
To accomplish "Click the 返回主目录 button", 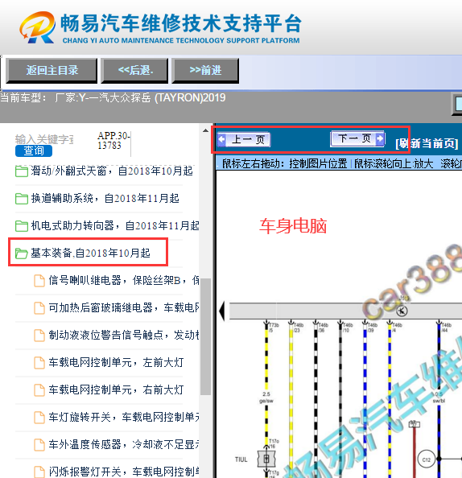I will point(52,71).
